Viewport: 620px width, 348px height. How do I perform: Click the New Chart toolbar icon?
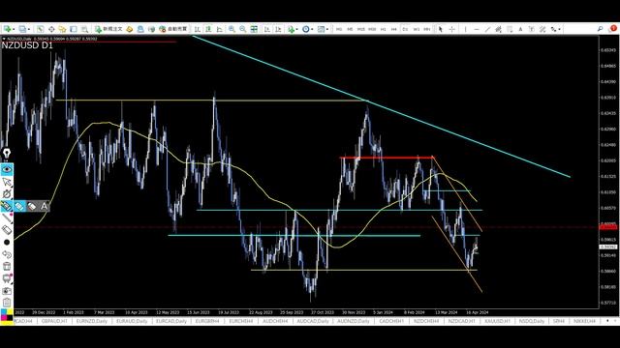pos(7,29)
